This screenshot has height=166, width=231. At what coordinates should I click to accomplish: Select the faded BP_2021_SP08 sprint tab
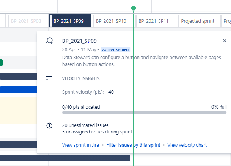[x=27, y=21]
